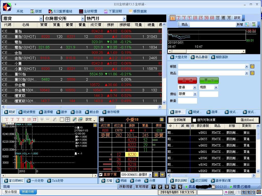Image resolution: width=262 pixels, height=196 pixels.
Task: Select the pencil drawing tool
Action: point(75,119)
